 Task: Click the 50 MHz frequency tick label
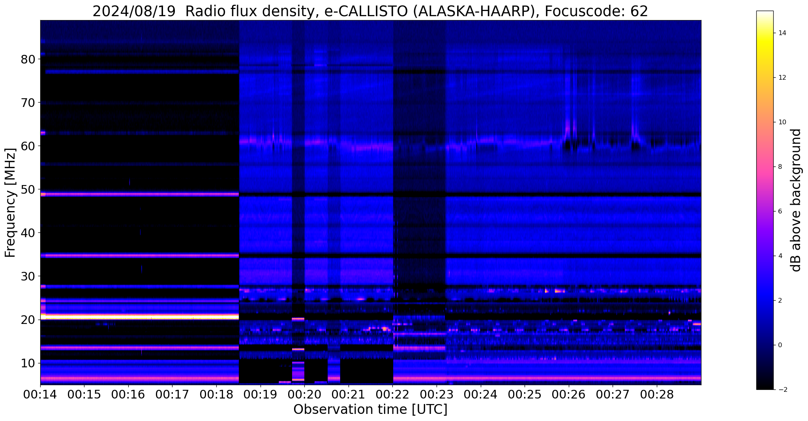(28, 189)
